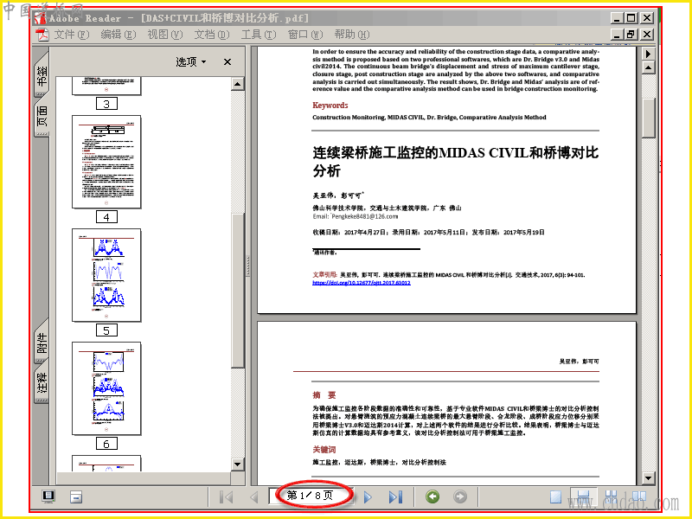
Task: Click the Adobe PDF document icon in menu bar
Action: pos(42,35)
